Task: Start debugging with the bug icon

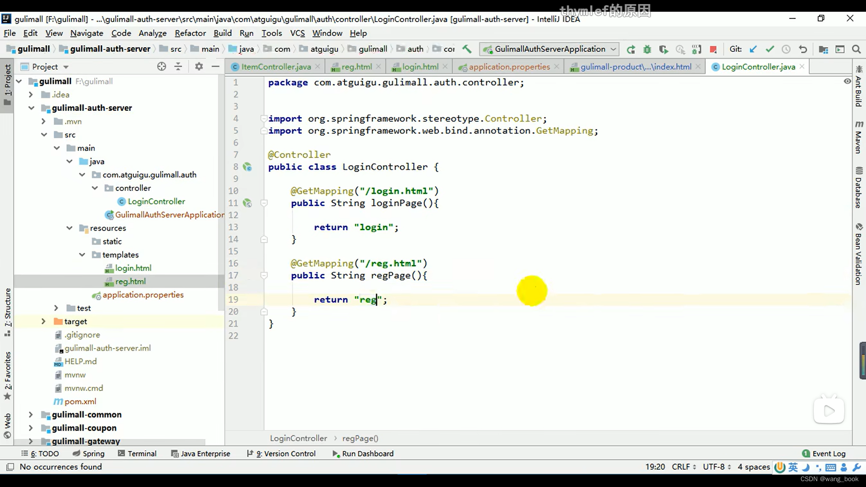Action: coord(647,49)
